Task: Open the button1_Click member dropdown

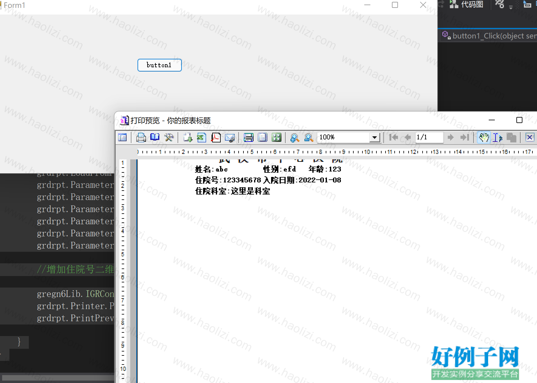Action: tap(489, 36)
